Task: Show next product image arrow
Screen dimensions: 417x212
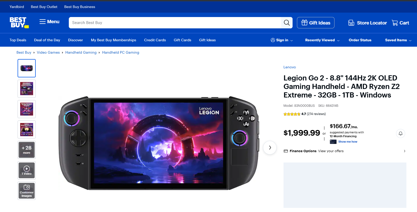Action: coord(270,148)
